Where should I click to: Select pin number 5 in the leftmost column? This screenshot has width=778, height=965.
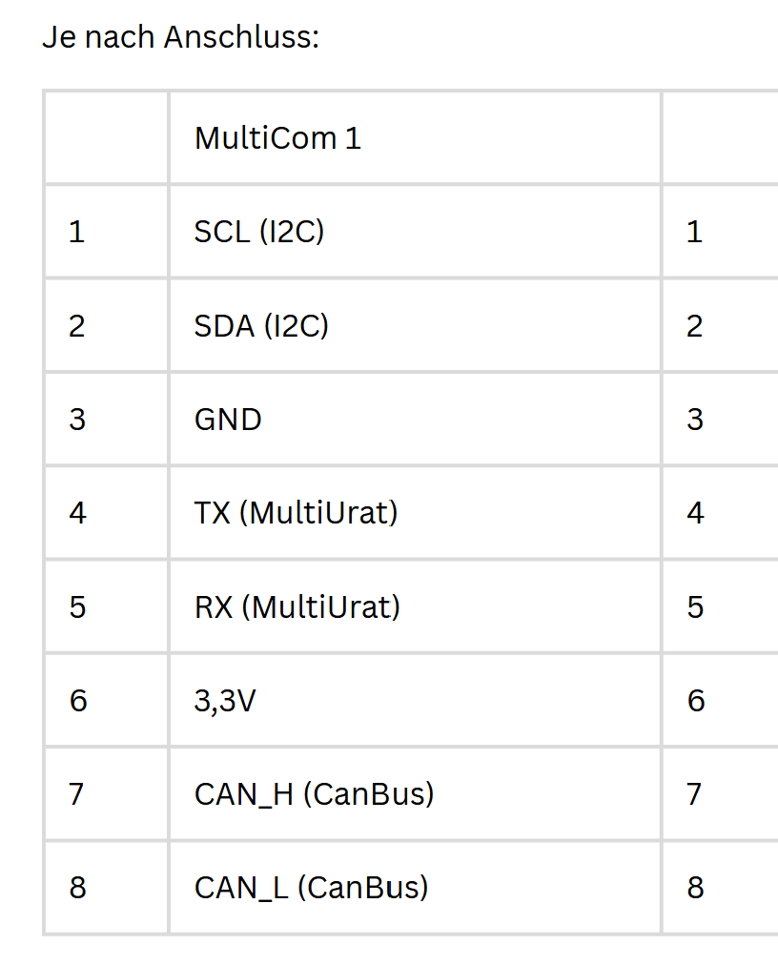click(77, 606)
